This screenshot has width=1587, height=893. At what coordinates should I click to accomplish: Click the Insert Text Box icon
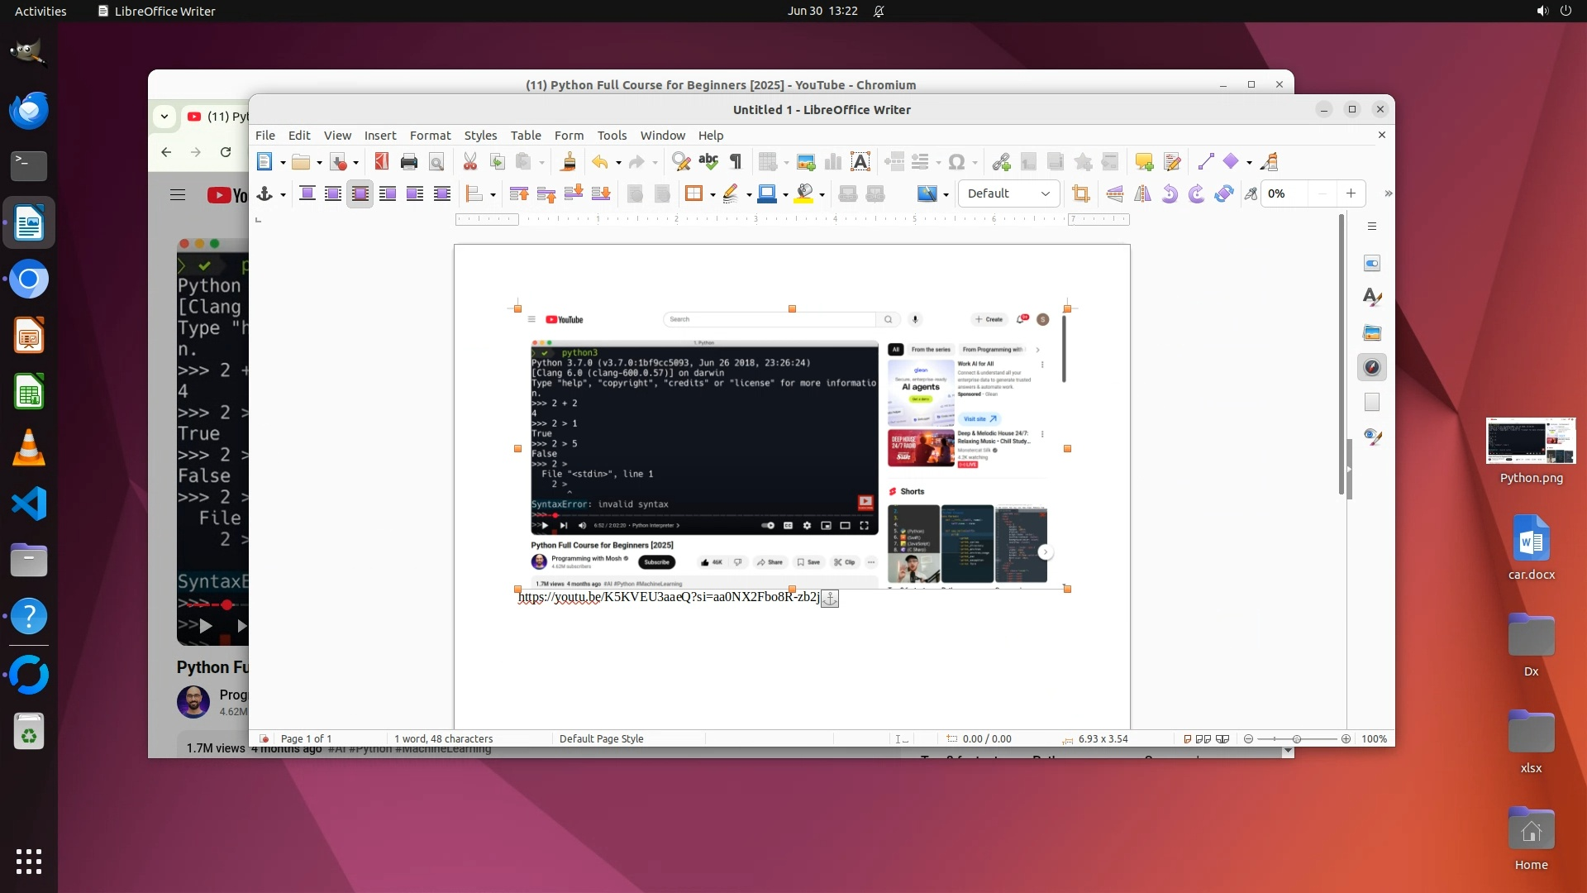click(860, 162)
